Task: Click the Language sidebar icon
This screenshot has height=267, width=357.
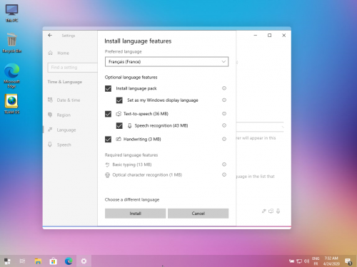Action: coord(50,130)
